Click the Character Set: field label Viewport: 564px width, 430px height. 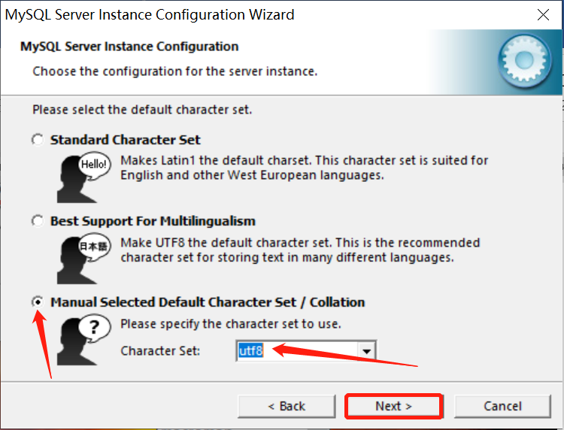click(x=160, y=350)
